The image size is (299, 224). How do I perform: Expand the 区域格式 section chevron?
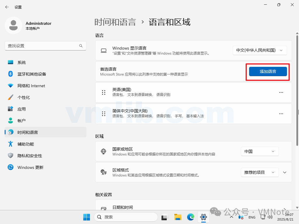click(285, 172)
